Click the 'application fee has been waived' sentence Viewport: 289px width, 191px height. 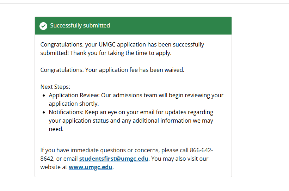pos(112,70)
